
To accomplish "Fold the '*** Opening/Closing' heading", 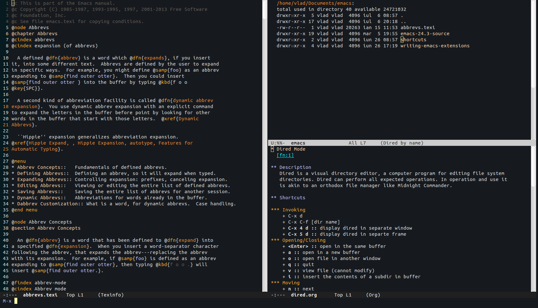I will [298, 240].
